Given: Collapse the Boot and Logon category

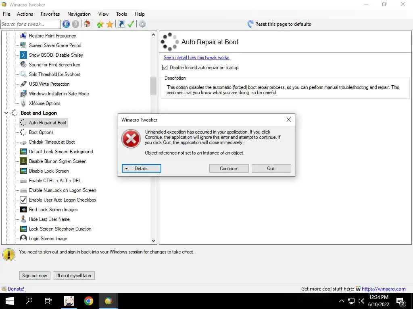Looking at the screenshot, I should point(6,113).
